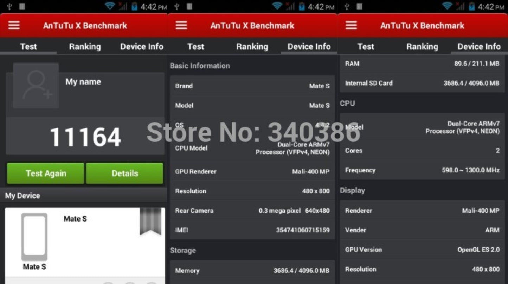This screenshot has height=284, width=508.
Task: Tap the IMEI number 354741060715159
Action: 303,230
